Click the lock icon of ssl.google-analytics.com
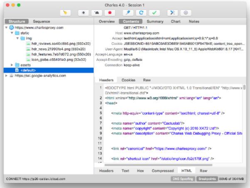 pyautogui.click(x=11, y=76)
